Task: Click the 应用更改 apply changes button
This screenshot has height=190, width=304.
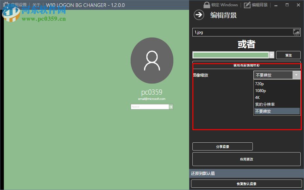Action: (246, 159)
